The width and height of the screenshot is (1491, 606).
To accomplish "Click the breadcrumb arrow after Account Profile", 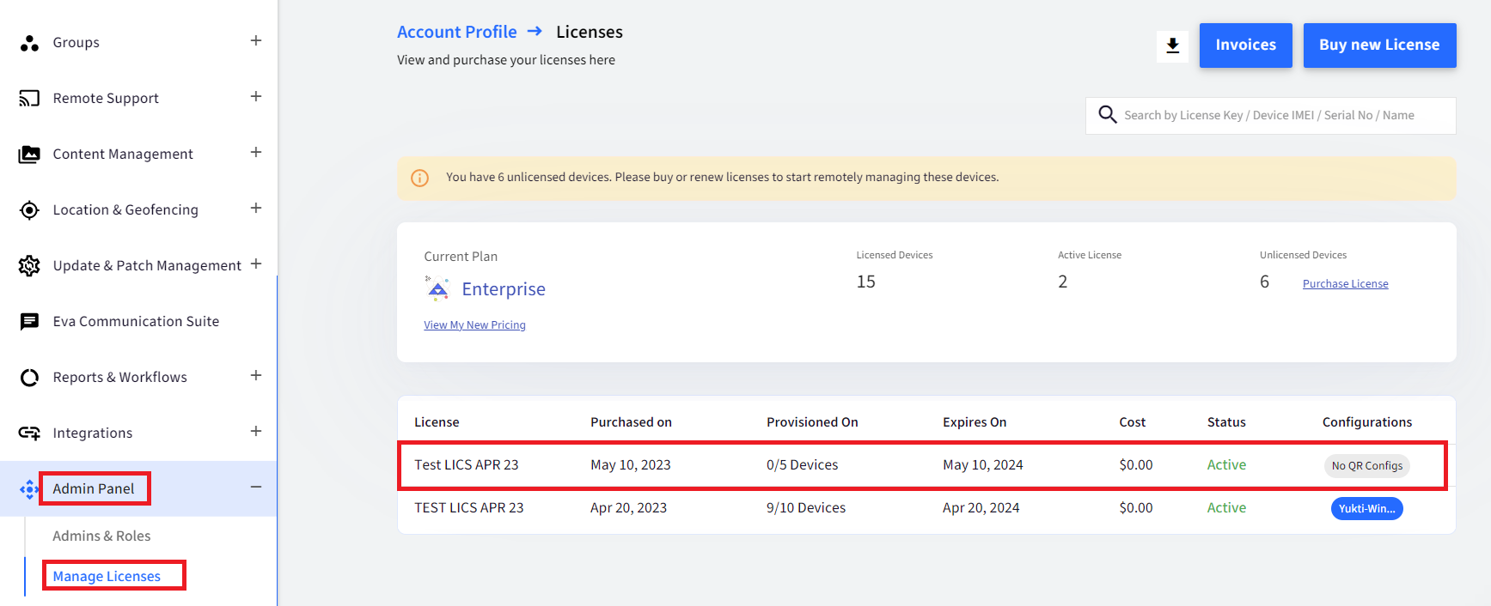I will (535, 32).
